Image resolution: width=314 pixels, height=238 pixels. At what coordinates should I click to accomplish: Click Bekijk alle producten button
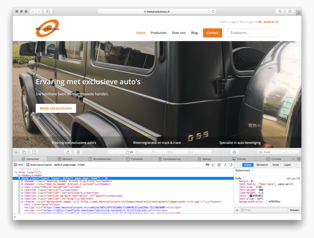56,108
